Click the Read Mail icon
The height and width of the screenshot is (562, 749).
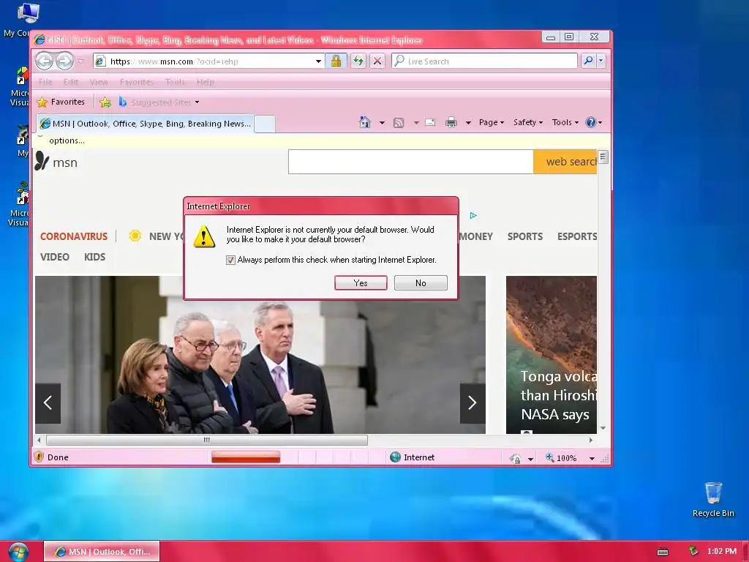pyautogui.click(x=430, y=122)
